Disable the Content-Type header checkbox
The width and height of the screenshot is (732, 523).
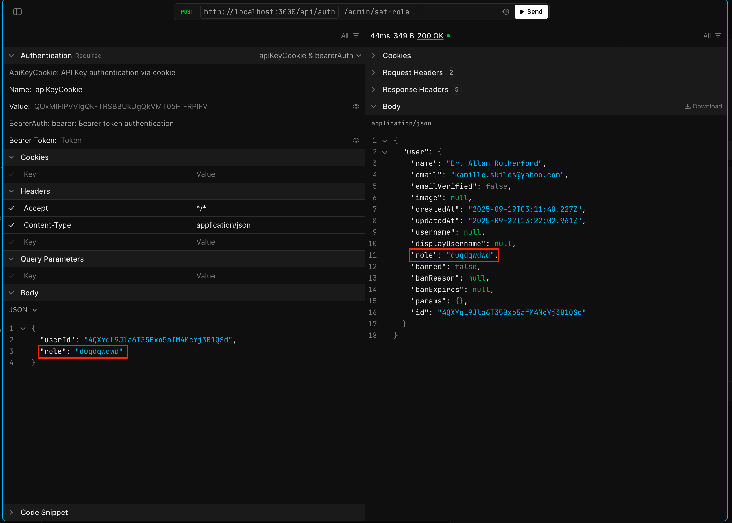[11, 226]
